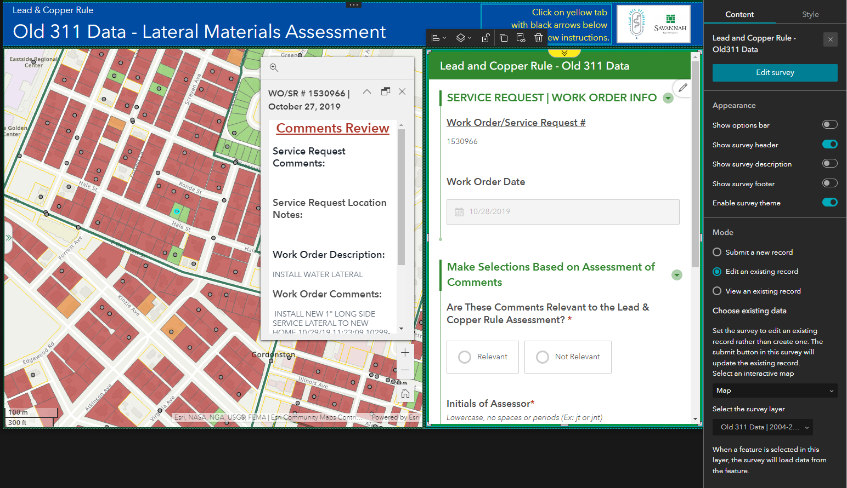
Task: Select the Submit a new record radio button
Action: 717,252
